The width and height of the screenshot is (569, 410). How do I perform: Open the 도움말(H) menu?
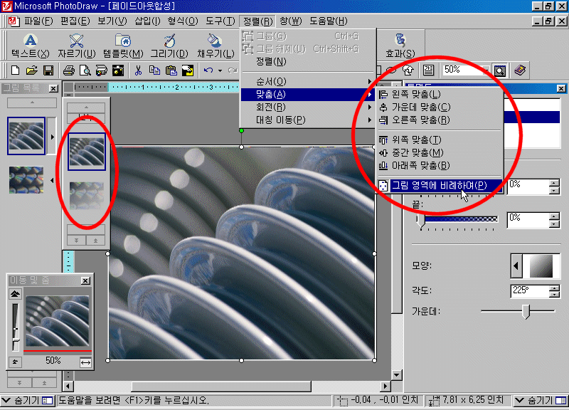[329, 21]
